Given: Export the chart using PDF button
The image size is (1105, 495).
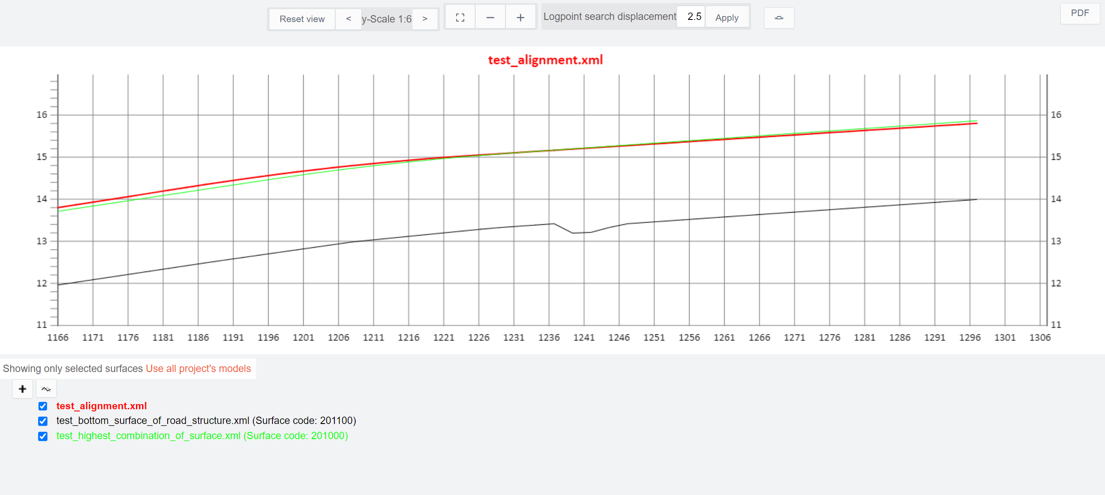Looking at the screenshot, I should point(1079,13).
